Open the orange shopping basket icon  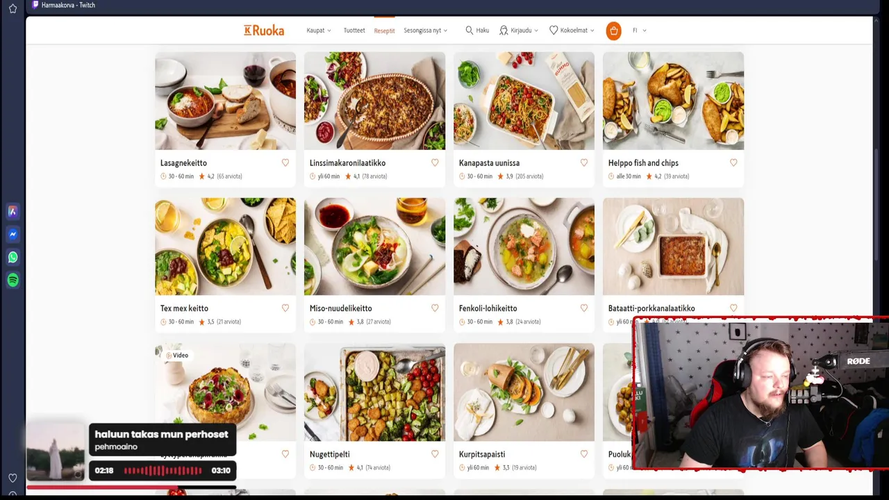613,31
